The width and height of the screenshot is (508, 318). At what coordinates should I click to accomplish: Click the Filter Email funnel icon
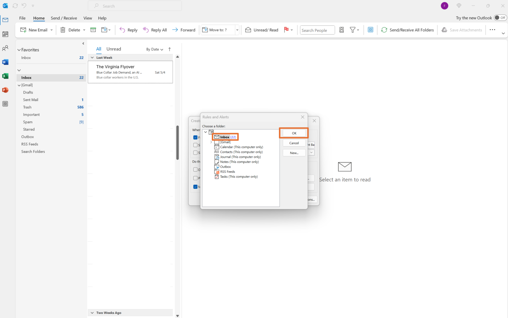tap(352, 30)
